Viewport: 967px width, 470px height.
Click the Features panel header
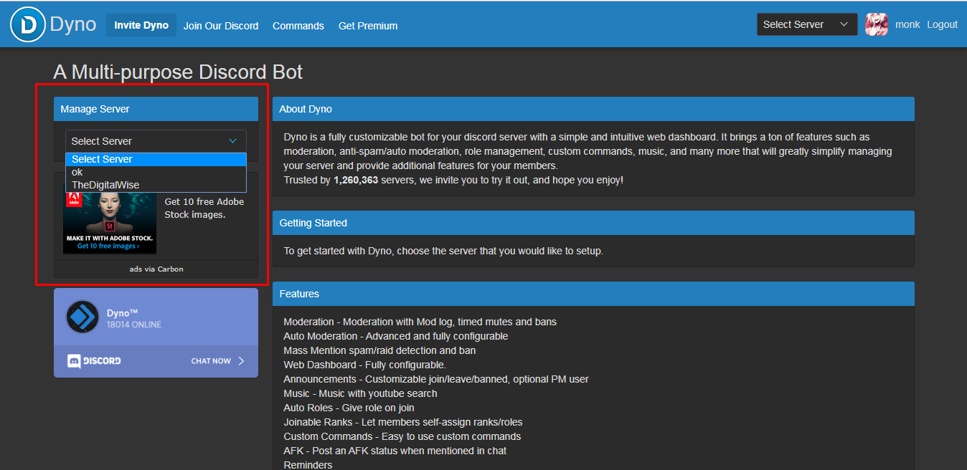click(593, 294)
